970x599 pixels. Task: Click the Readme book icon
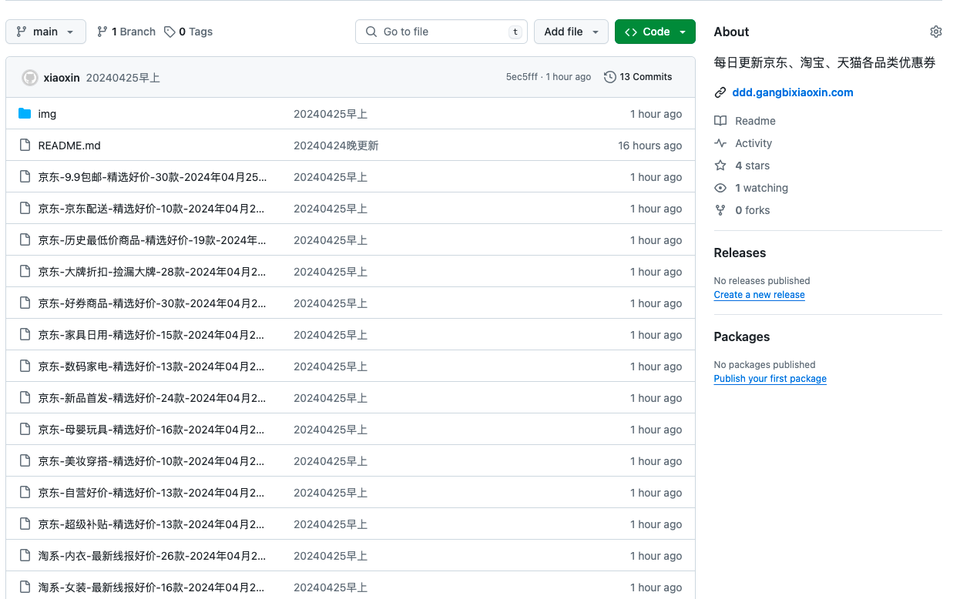[x=720, y=121]
